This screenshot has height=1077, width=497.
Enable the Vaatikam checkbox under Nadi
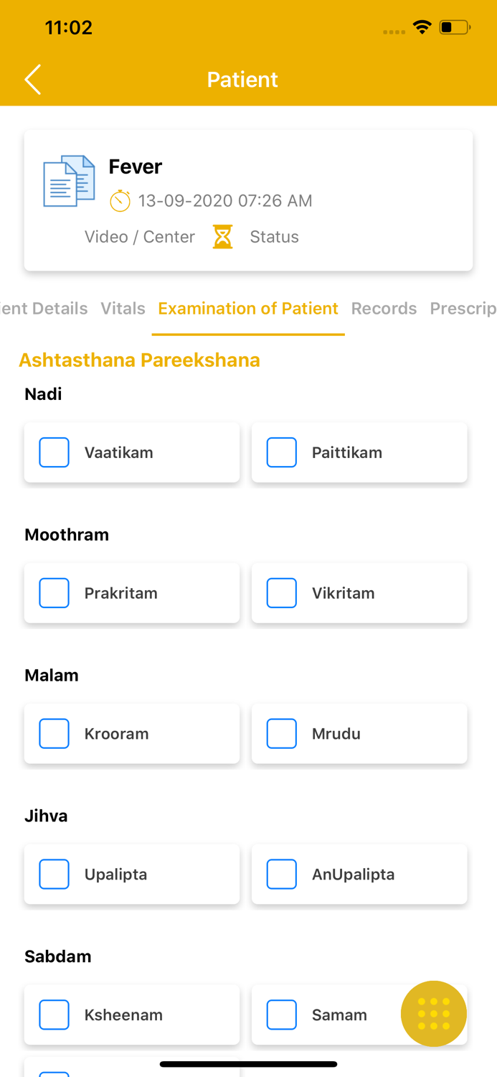pyautogui.click(x=54, y=452)
